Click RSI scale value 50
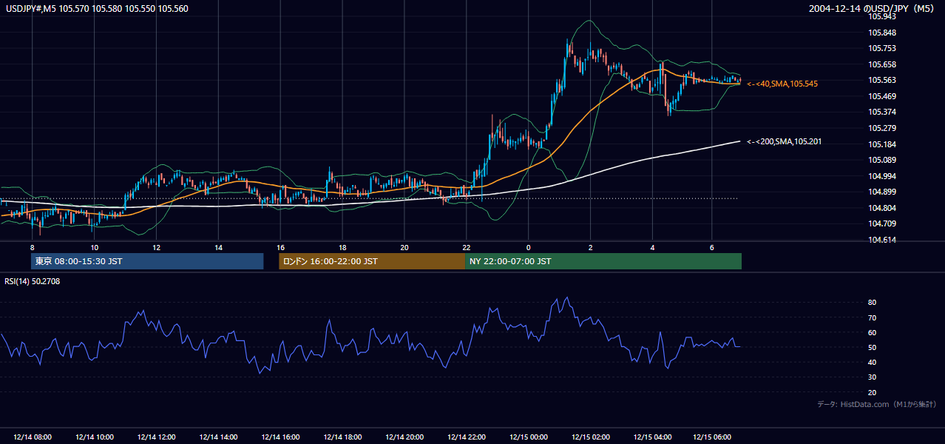945x444 pixels. pos(873,347)
